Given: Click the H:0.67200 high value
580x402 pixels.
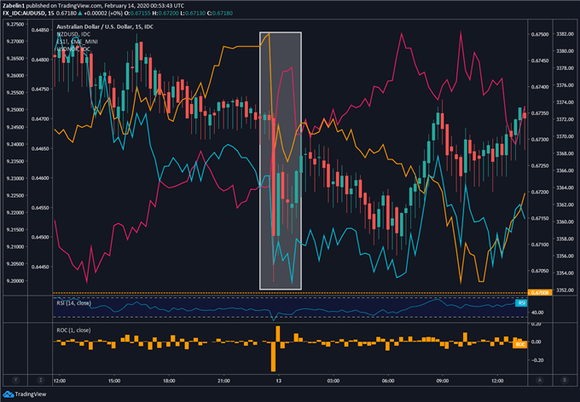Looking at the screenshot, I should coord(165,14).
